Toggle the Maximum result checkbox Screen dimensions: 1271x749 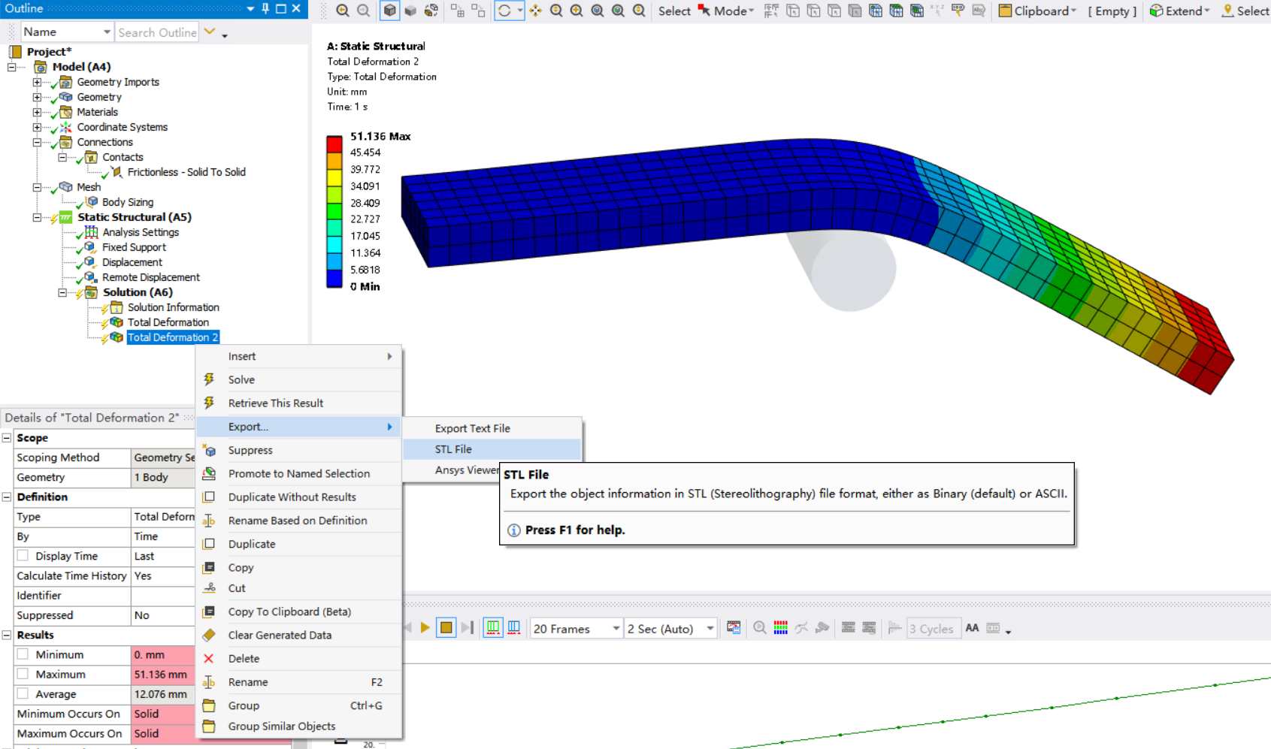click(x=23, y=674)
